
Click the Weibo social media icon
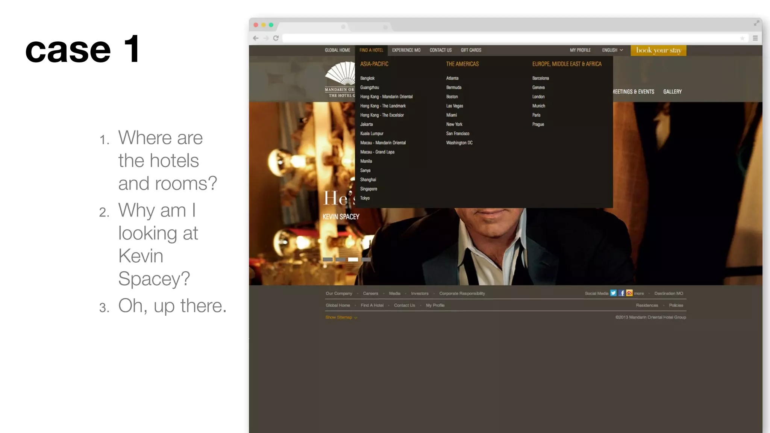click(629, 293)
